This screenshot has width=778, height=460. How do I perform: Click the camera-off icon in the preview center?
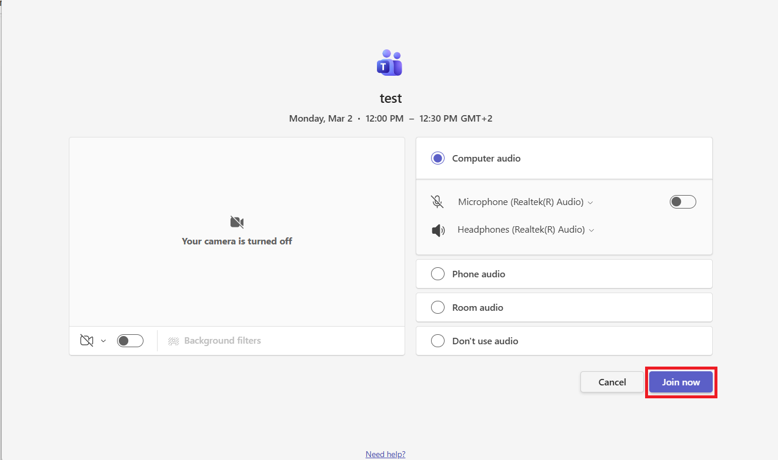pos(237,222)
